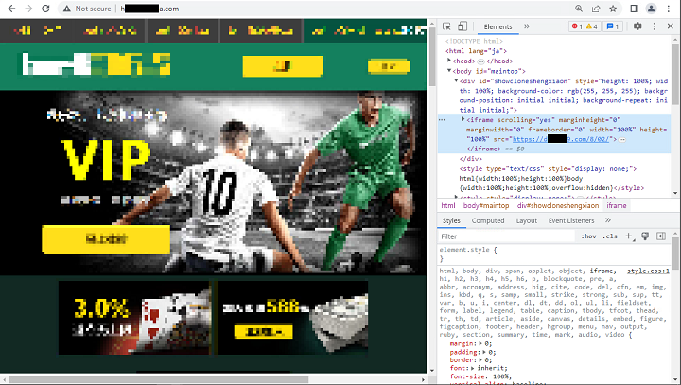Switch to Event Listeners tab
This screenshot has width=681, height=385.
(571, 220)
